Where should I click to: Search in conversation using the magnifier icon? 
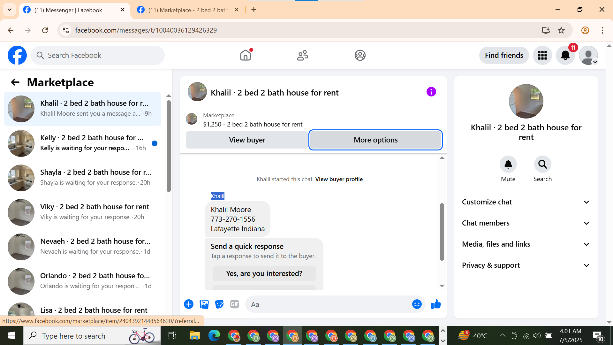click(x=542, y=164)
